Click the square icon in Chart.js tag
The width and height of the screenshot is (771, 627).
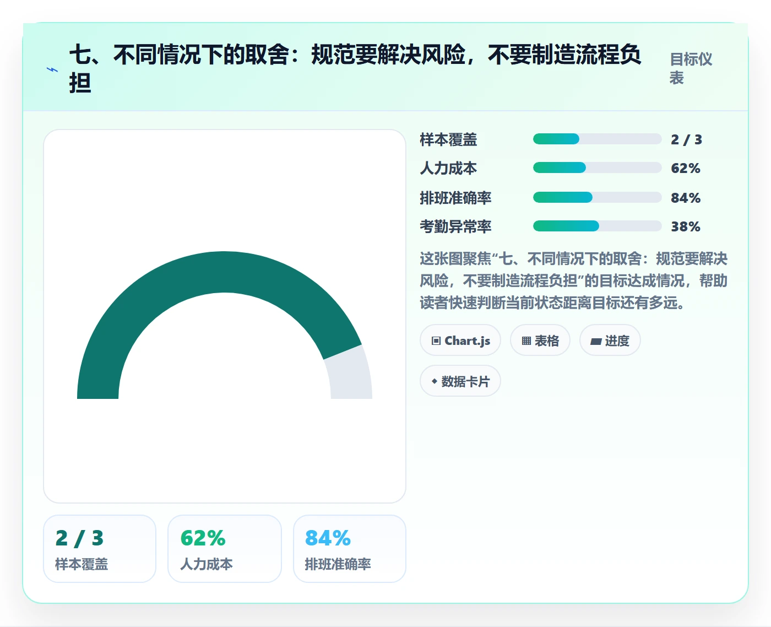(436, 341)
